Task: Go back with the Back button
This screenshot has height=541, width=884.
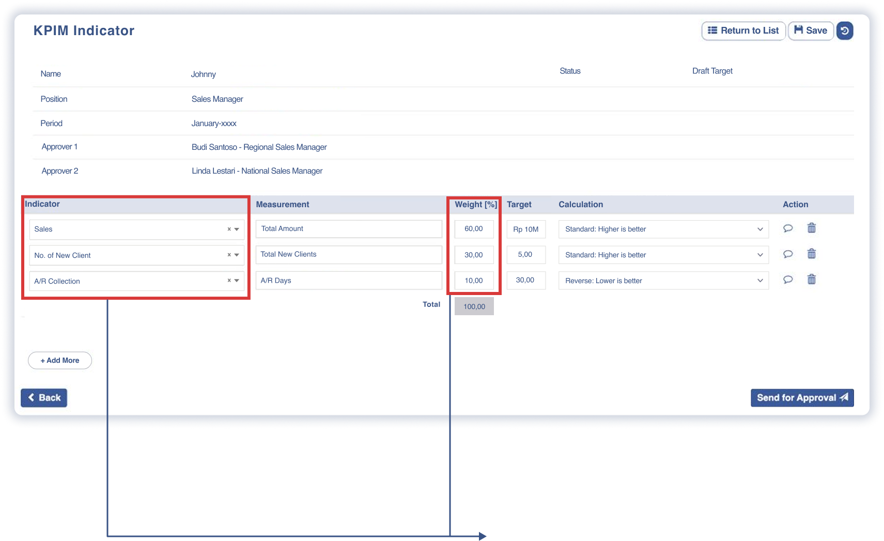Action: (44, 398)
